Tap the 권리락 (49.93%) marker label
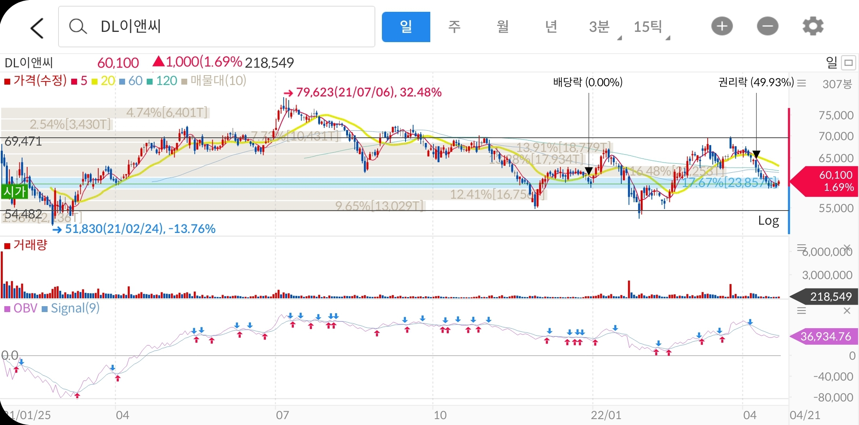Viewport: 859px width, 425px height. (756, 83)
